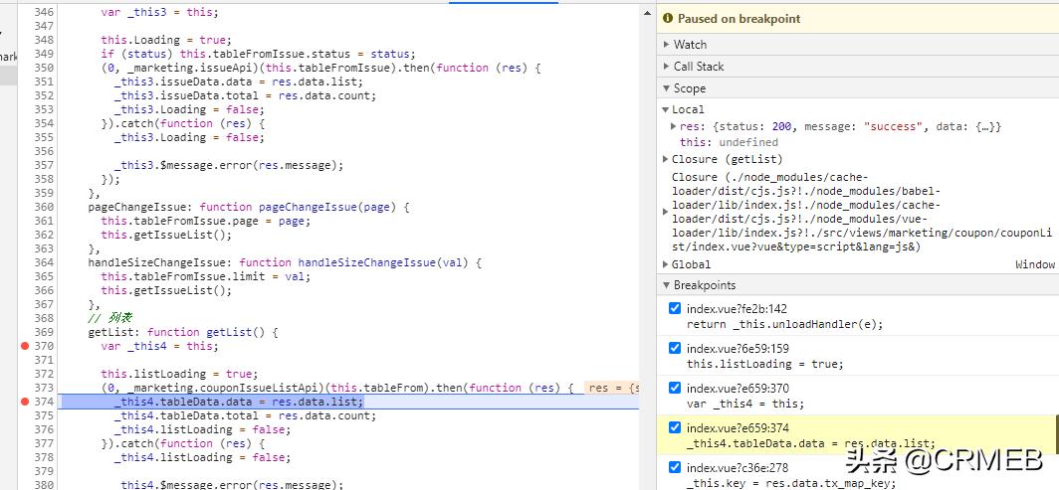Image resolution: width=1059 pixels, height=490 pixels.
Task: Expand the res object in Local scope
Action: pos(675,126)
